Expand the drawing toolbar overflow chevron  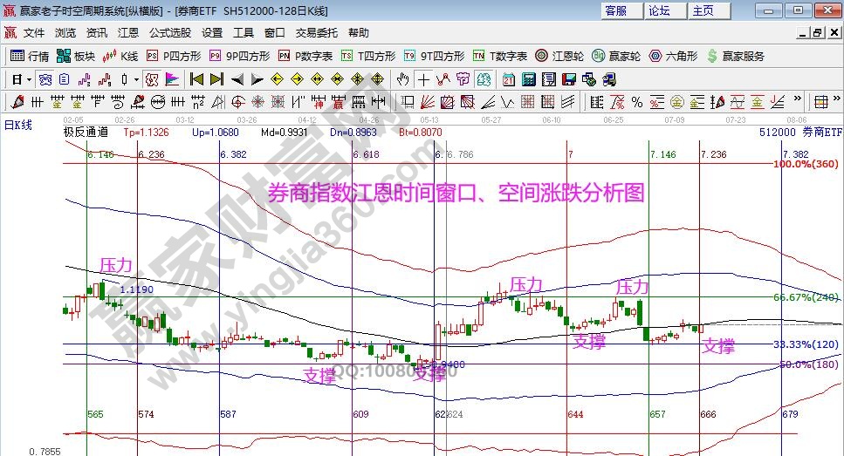796,102
